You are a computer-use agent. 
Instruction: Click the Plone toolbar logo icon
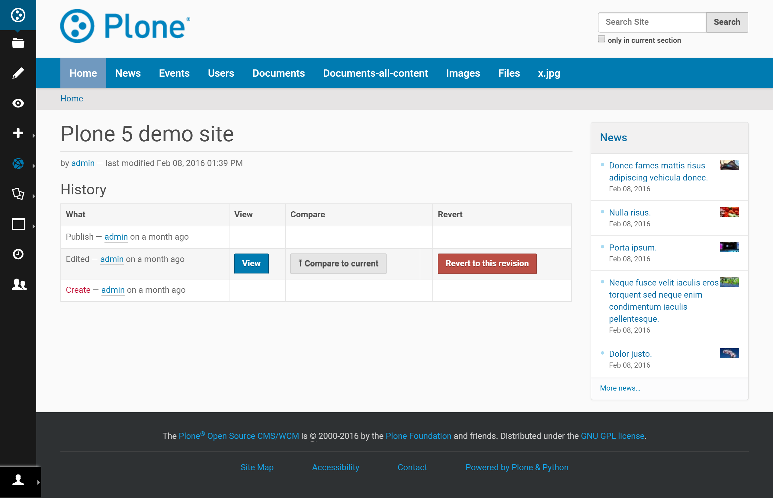(x=18, y=15)
